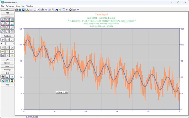Click the Help button

pyautogui.click(x=7, y=85)
